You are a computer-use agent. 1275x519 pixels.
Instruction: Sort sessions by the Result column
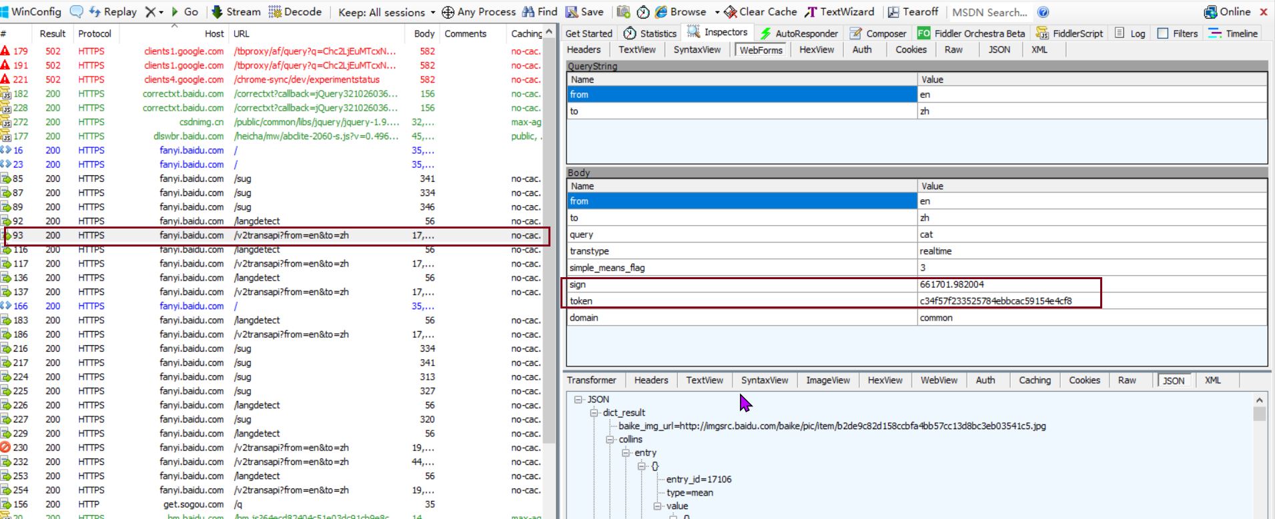click(52, 33)
